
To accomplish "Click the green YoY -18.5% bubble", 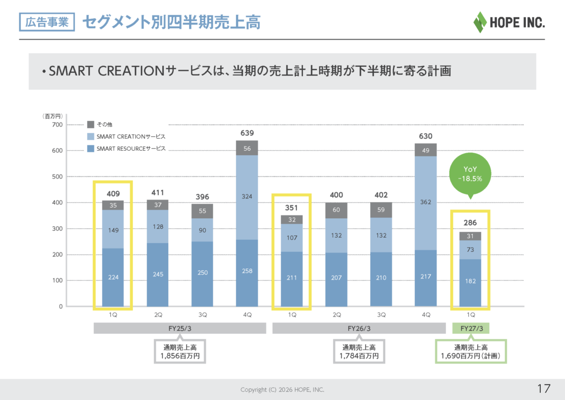I will click(x=470, y=174).
